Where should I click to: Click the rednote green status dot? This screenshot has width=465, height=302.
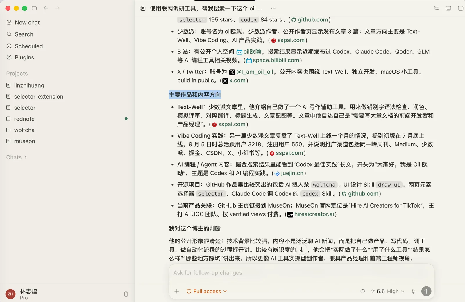[x=126, y=119]
